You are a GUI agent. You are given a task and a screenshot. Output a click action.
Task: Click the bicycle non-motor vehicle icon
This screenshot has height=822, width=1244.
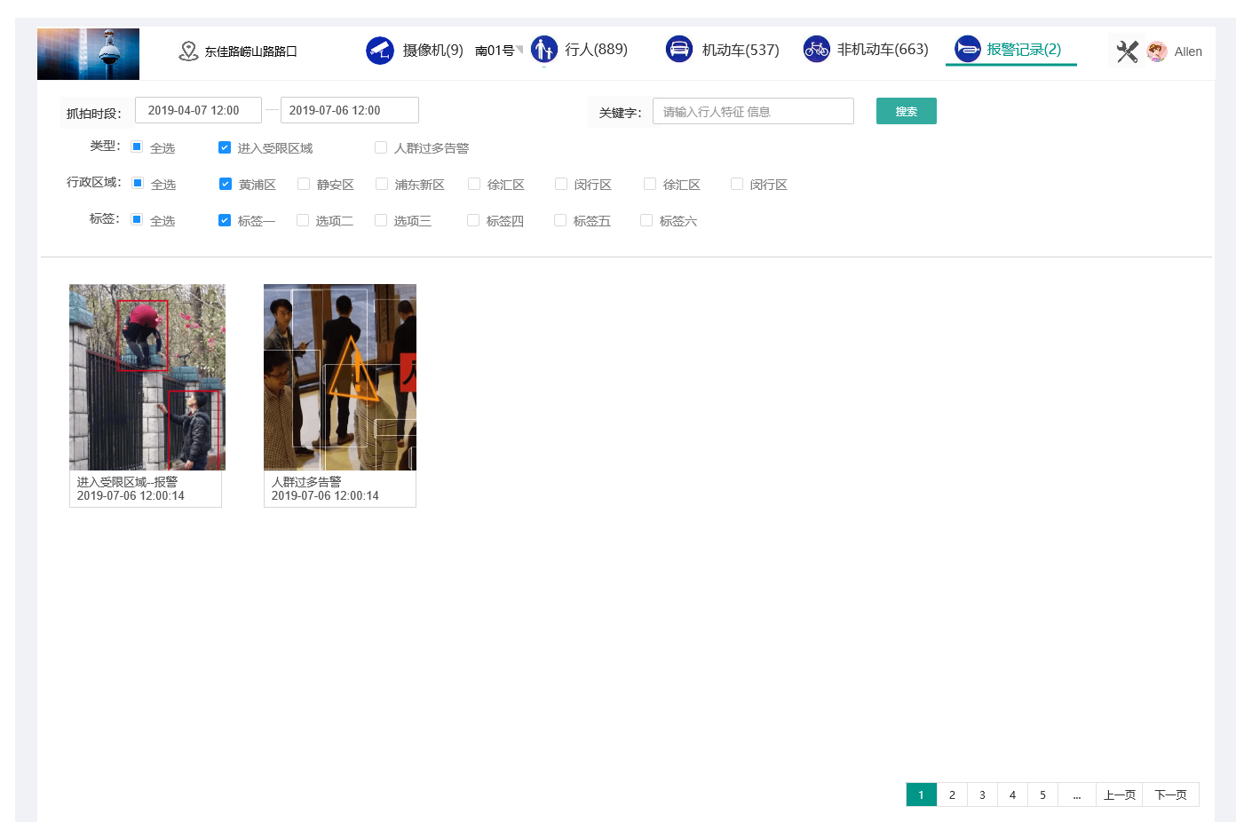click(816, 49)
